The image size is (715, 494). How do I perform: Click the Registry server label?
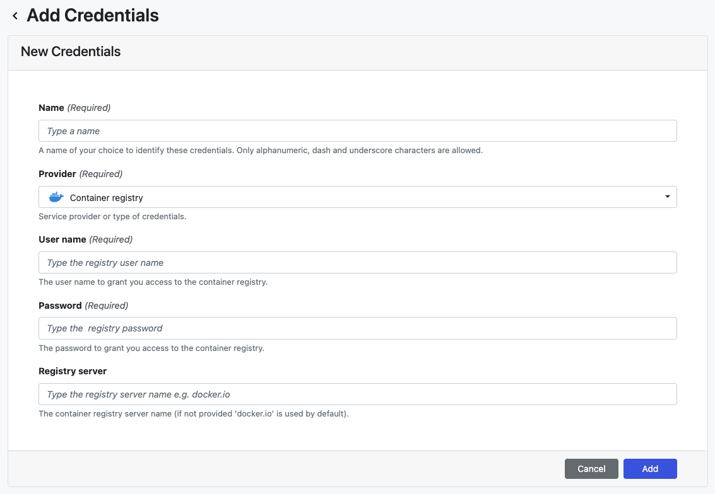tap(73, 371)
